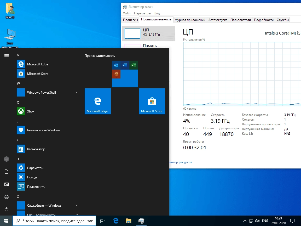
Task: Launch Xbox app from the Start list
Action: point(48,111)
